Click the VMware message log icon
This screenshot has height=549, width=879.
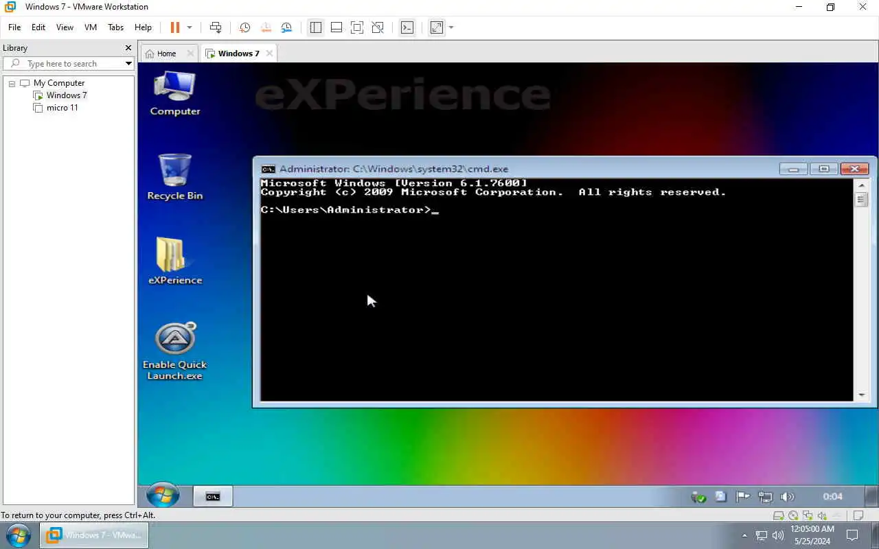pyautogui.click(x=857, y=515)
